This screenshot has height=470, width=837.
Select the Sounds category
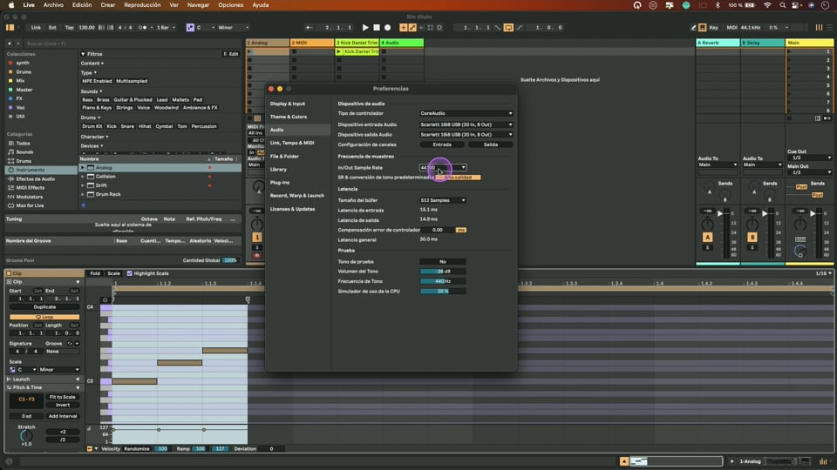[x=24, y=151]
